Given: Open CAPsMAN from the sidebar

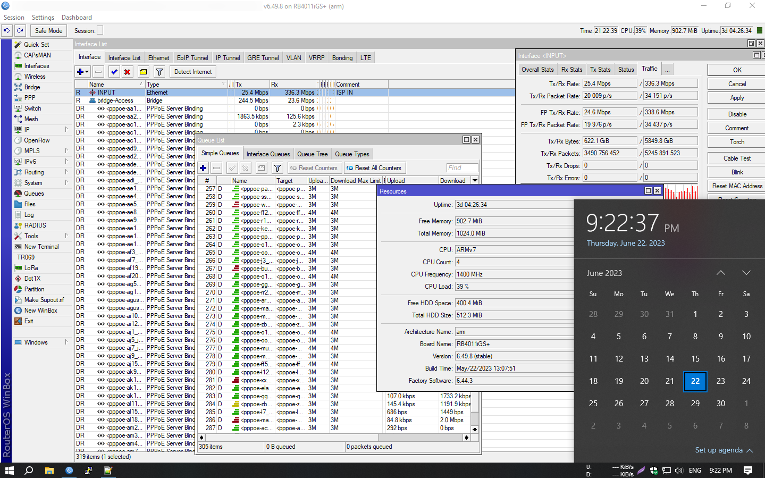Looking at the screenshot, I should [37, 55].
